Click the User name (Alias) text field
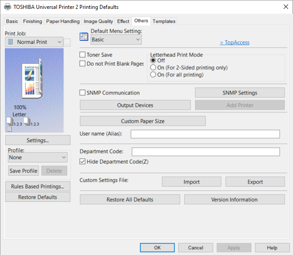This screenshot has width=293, height=255. pyautogui.click(x=205, y=134)
